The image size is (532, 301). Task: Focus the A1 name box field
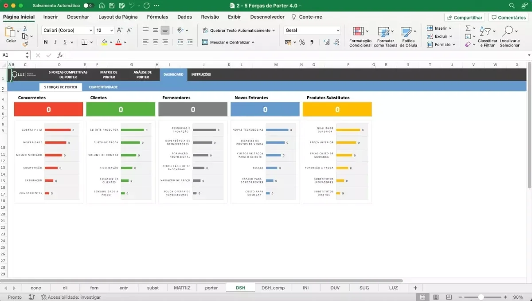(12, 55)
